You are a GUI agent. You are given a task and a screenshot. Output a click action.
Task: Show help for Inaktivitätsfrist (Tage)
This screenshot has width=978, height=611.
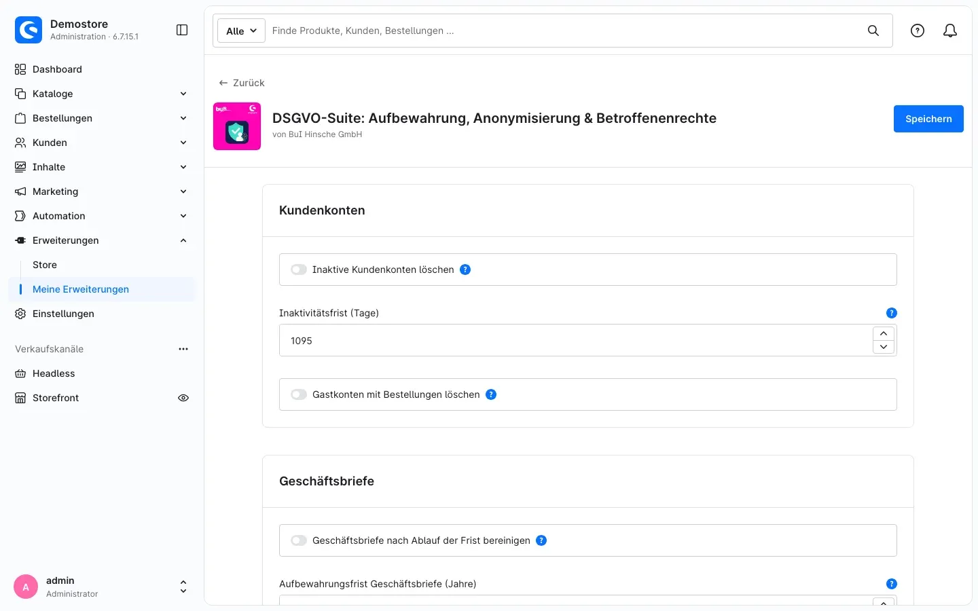[x=892, y=313]
